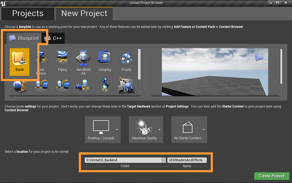This screenshot has width=292, height=183.
Task: Choose the First Person template
Action: tap(41, 63)
